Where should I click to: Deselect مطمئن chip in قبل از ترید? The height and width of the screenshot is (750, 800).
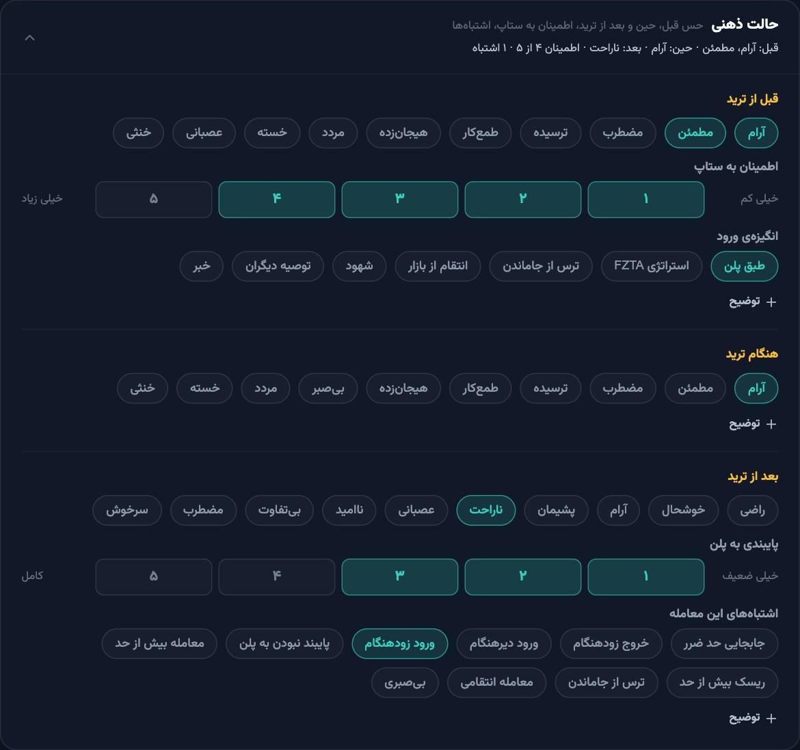pos(695,133)
